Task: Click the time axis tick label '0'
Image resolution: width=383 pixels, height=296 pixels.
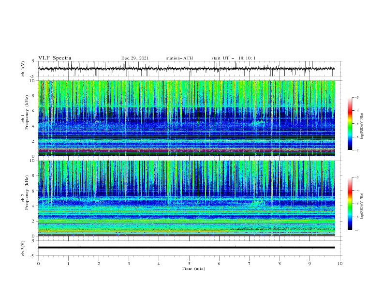Action: (38, 264)
